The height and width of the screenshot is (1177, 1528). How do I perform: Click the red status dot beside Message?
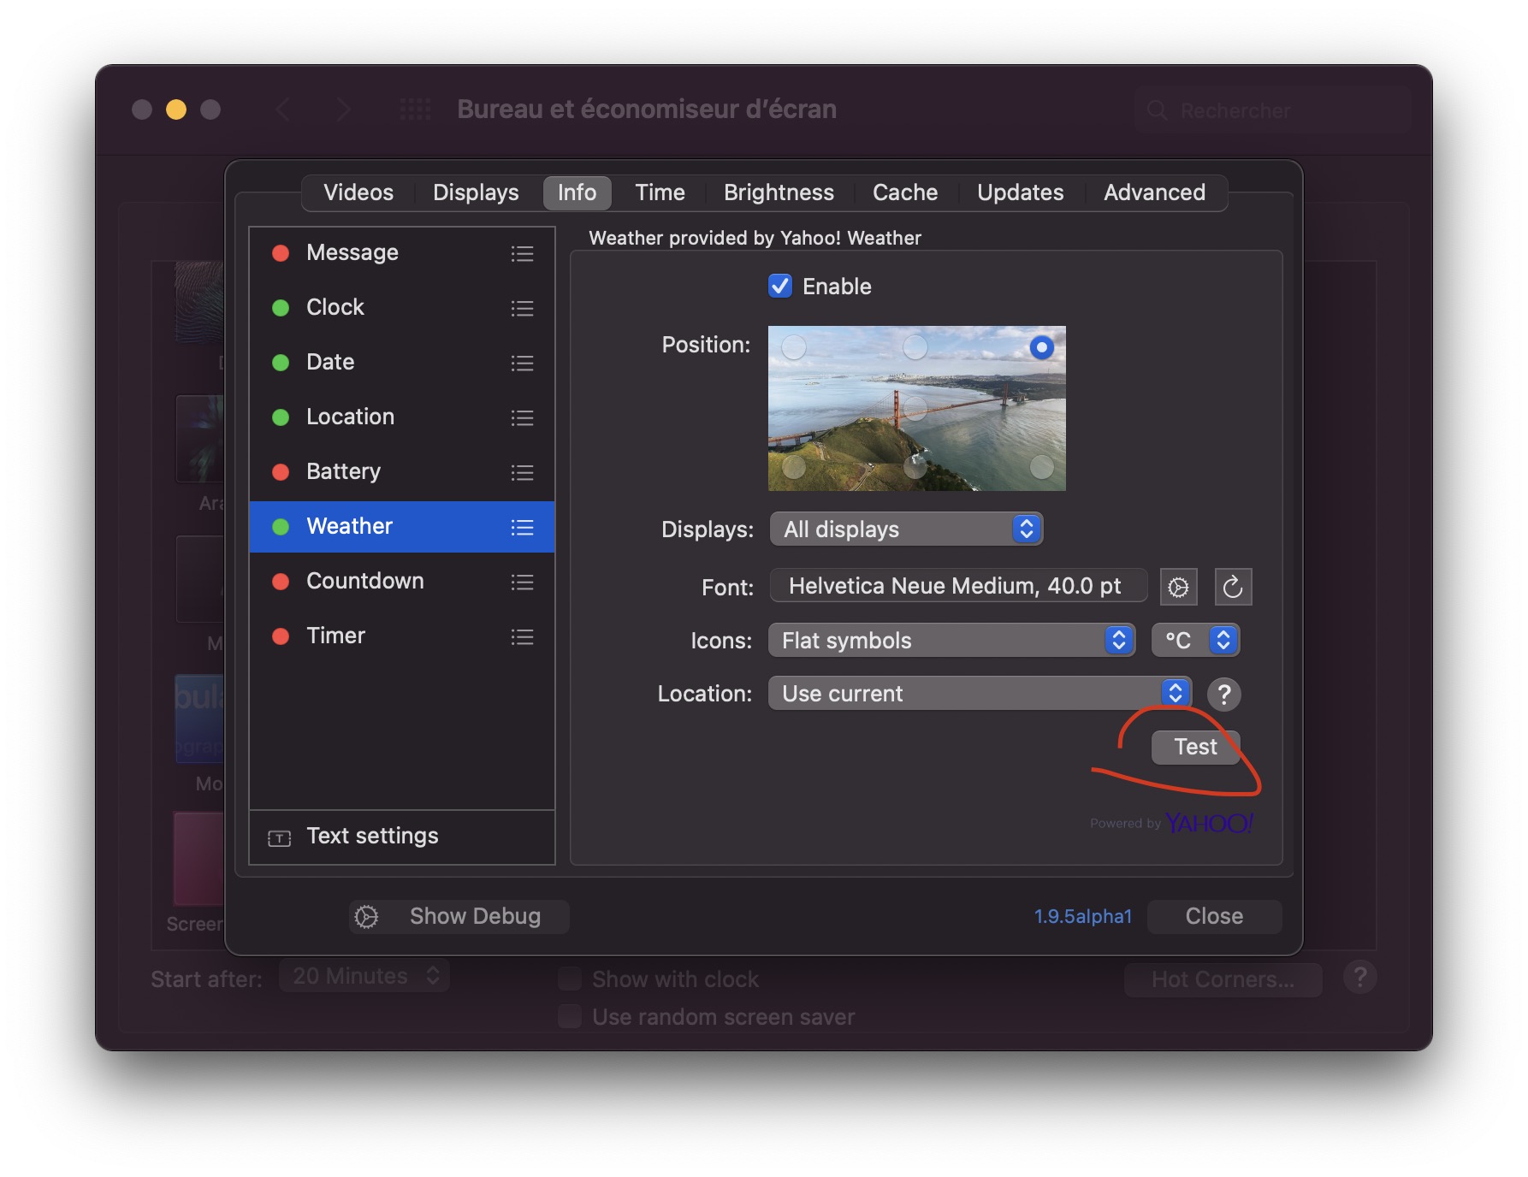(x=281, y=253)
